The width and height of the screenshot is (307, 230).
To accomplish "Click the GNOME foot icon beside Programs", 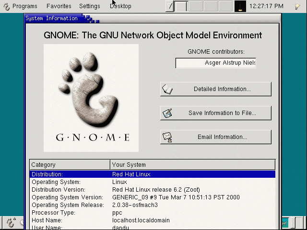I will point(7,7).
